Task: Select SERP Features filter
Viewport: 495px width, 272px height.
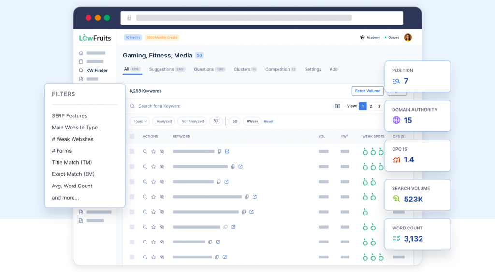Action: click(70, 116)
